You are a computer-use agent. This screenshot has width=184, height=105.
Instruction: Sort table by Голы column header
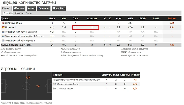[x=75, y=18]
